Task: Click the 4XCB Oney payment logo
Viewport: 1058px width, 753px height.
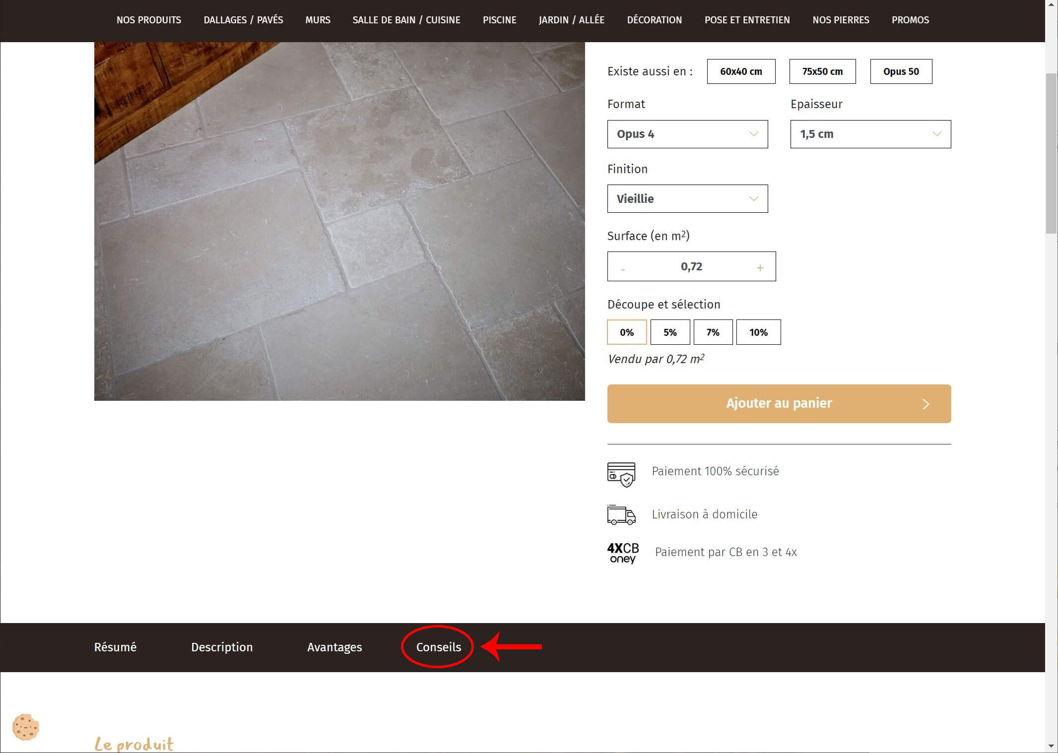Action: 623,553
